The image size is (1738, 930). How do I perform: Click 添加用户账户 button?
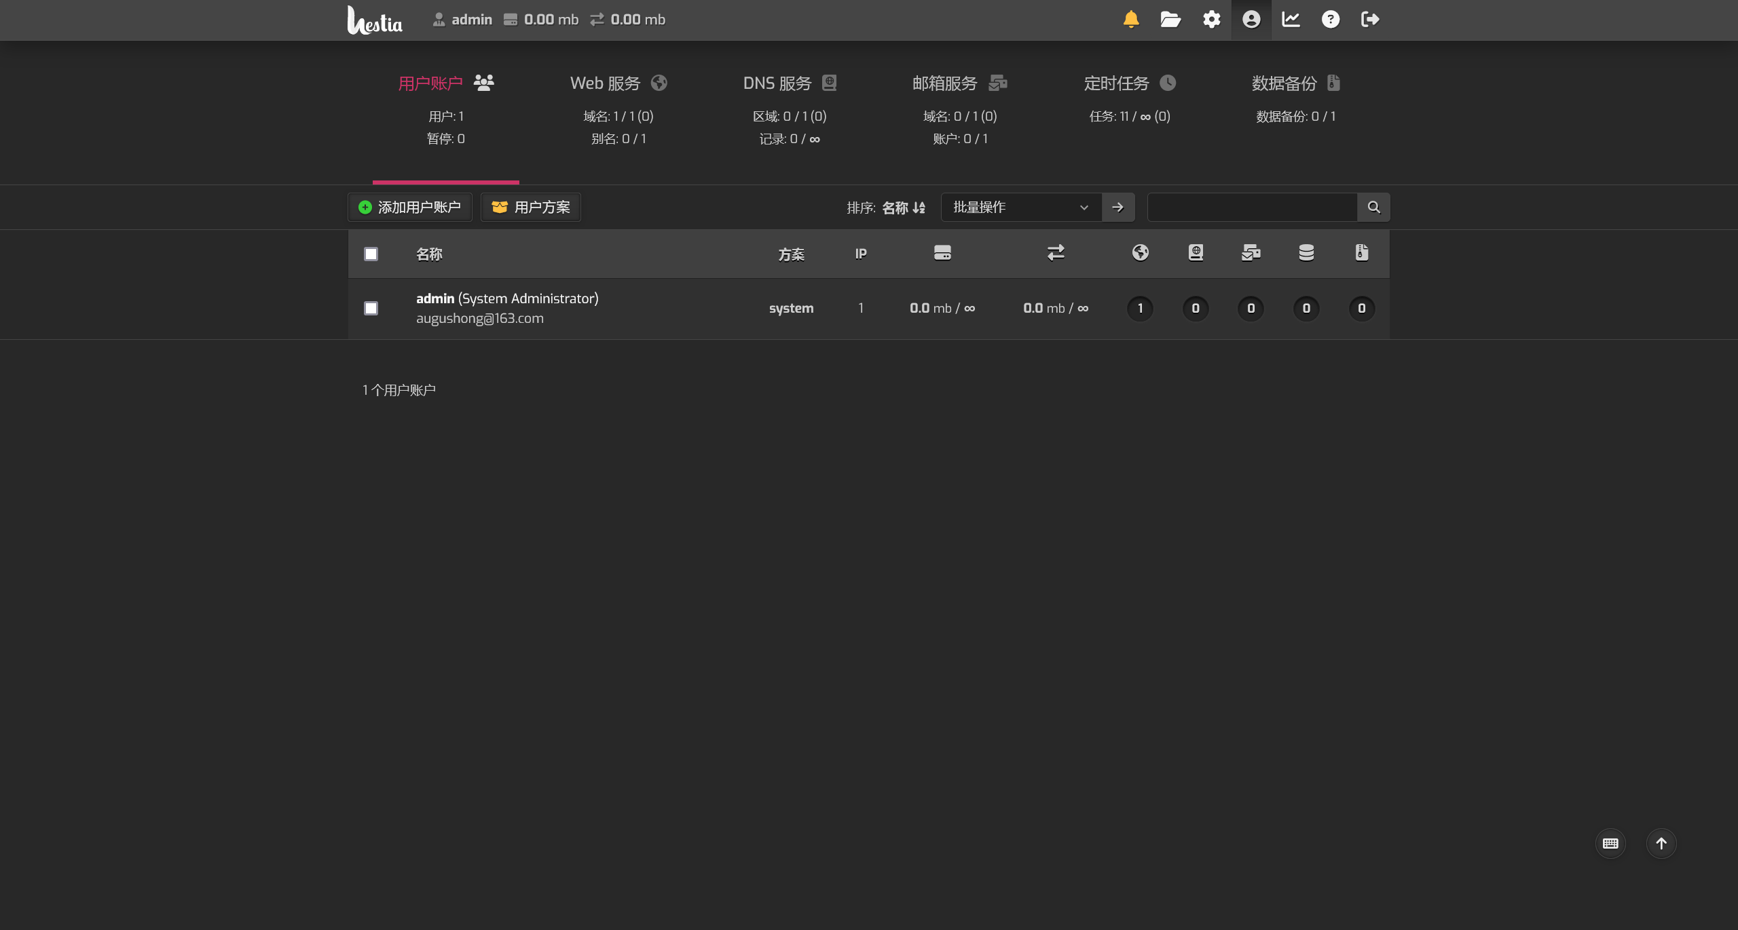410,208
